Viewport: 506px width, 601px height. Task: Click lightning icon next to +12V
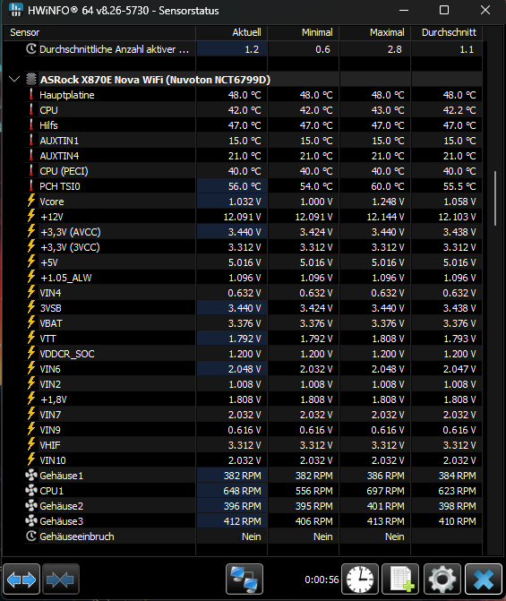pos(31,216)
